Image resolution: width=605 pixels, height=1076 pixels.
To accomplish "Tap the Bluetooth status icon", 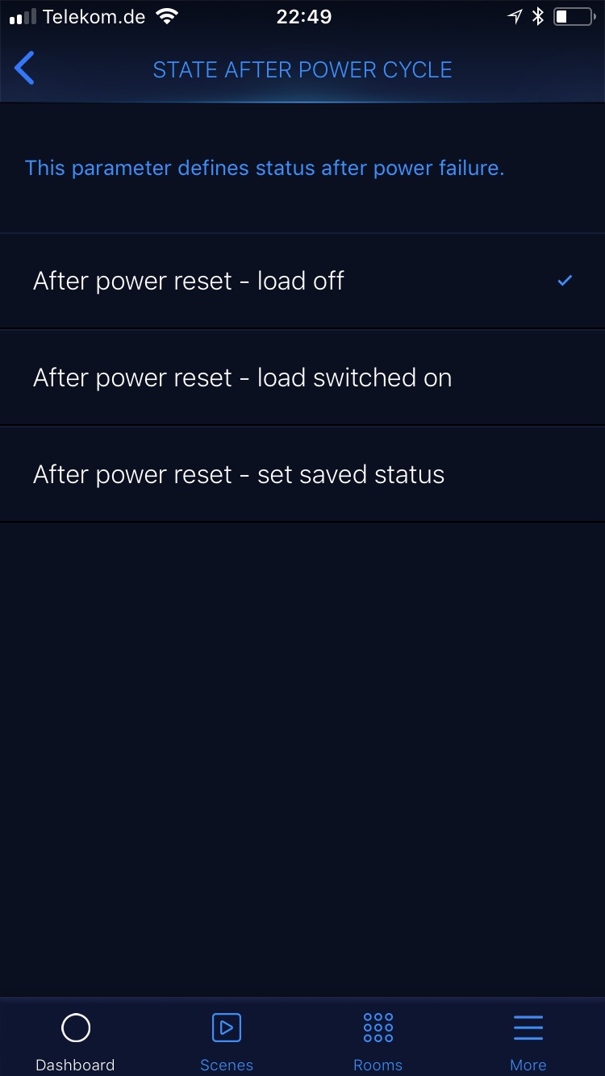I will [x=538, y=17].
